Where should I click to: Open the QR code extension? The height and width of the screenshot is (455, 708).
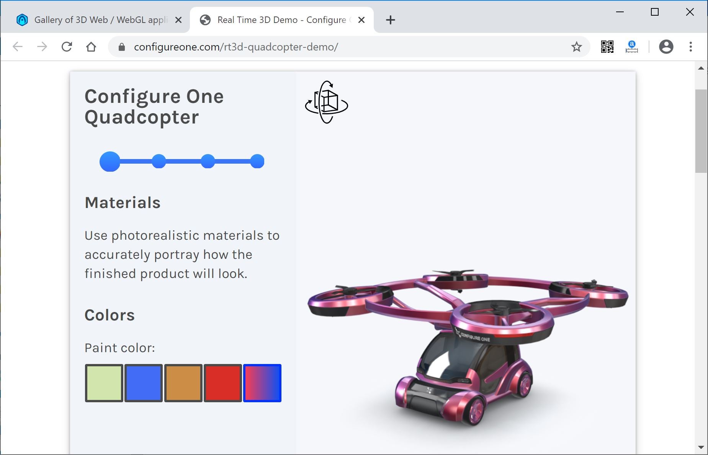607,47
